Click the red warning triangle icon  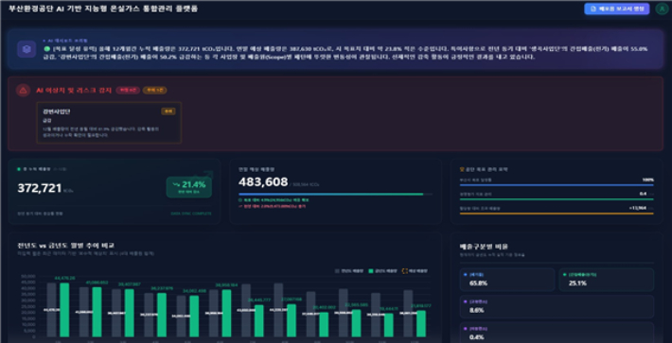click(23, 91)
